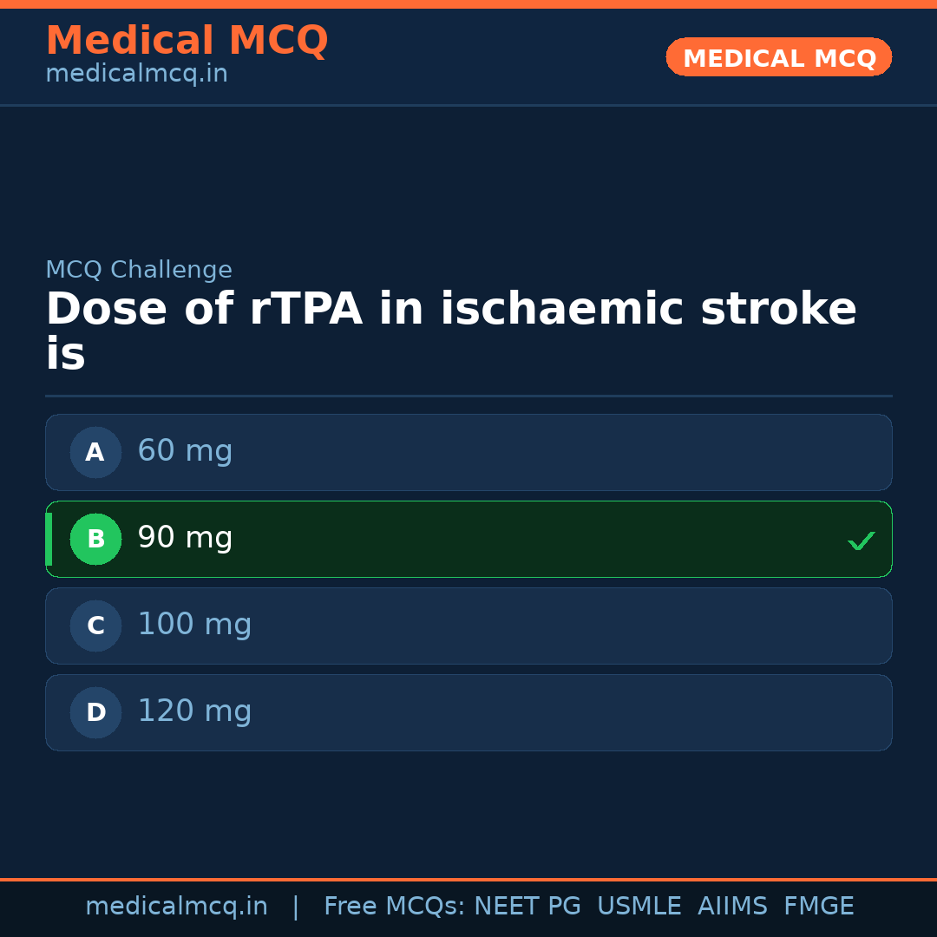Click the letter D circle icon
Viewport: 937px width, 937px height.
click(x=95, y=712)
